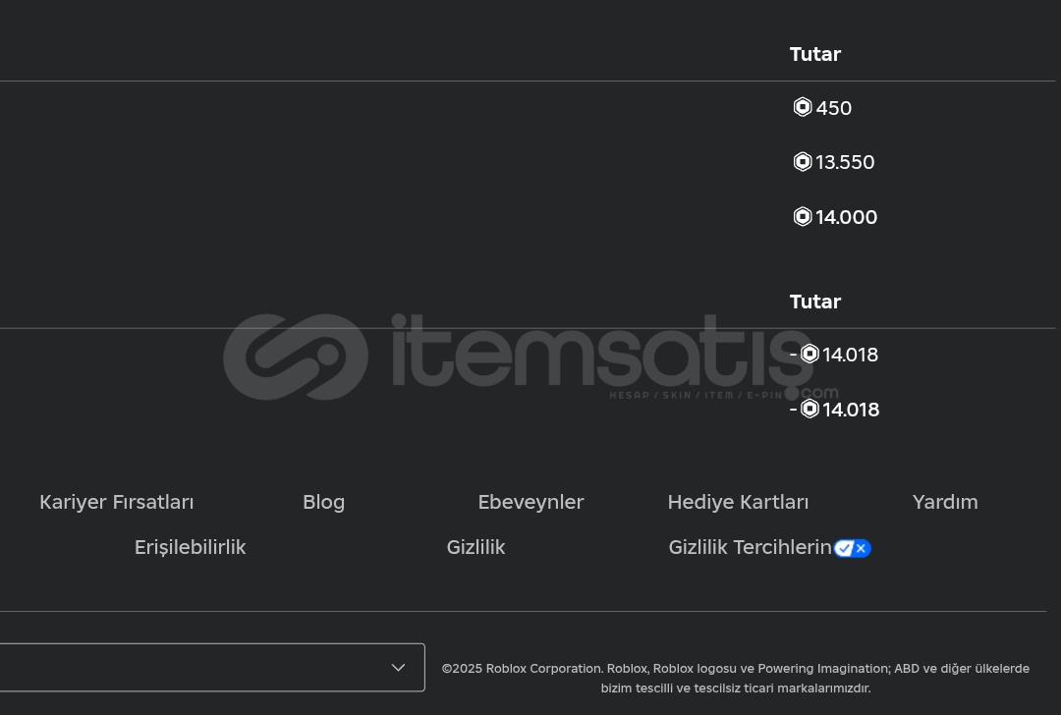Click the Robux icon in first -14.018 row

[x=810, y=354]
